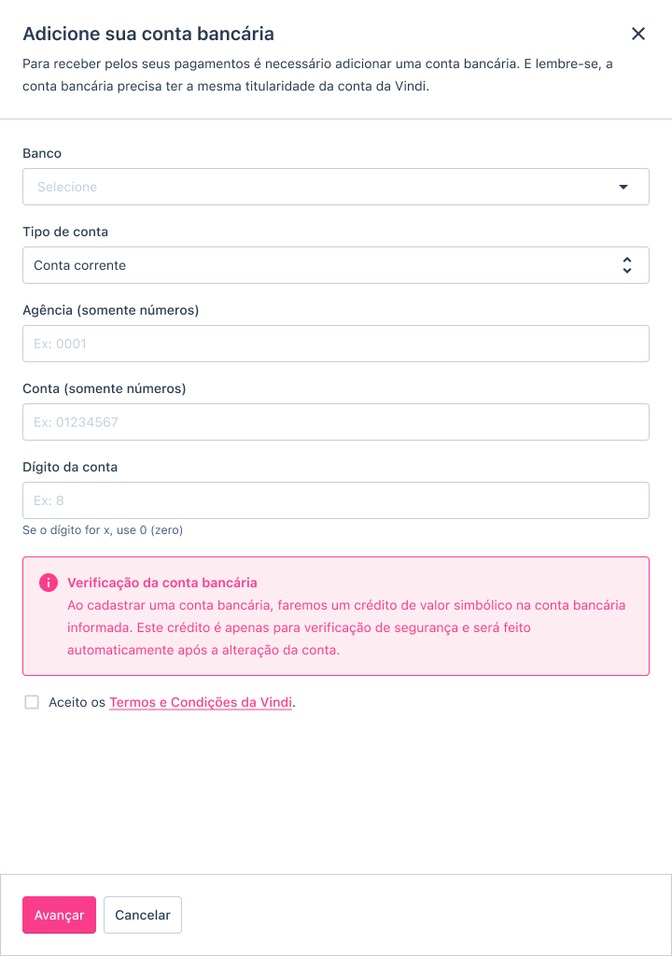Screen dimensions: 672x956
Task: Focus the Dígito da conta input field
Action: pos(336,500)
